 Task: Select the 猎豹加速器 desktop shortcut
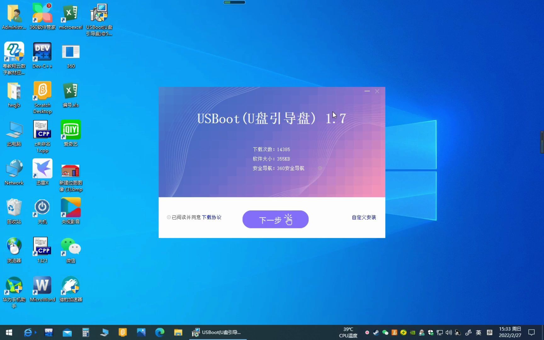pos(71,289)
